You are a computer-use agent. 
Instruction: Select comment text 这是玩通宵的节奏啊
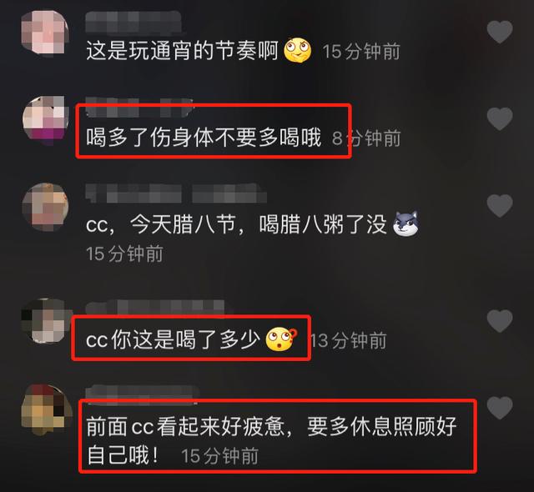(x=182, y=51)
